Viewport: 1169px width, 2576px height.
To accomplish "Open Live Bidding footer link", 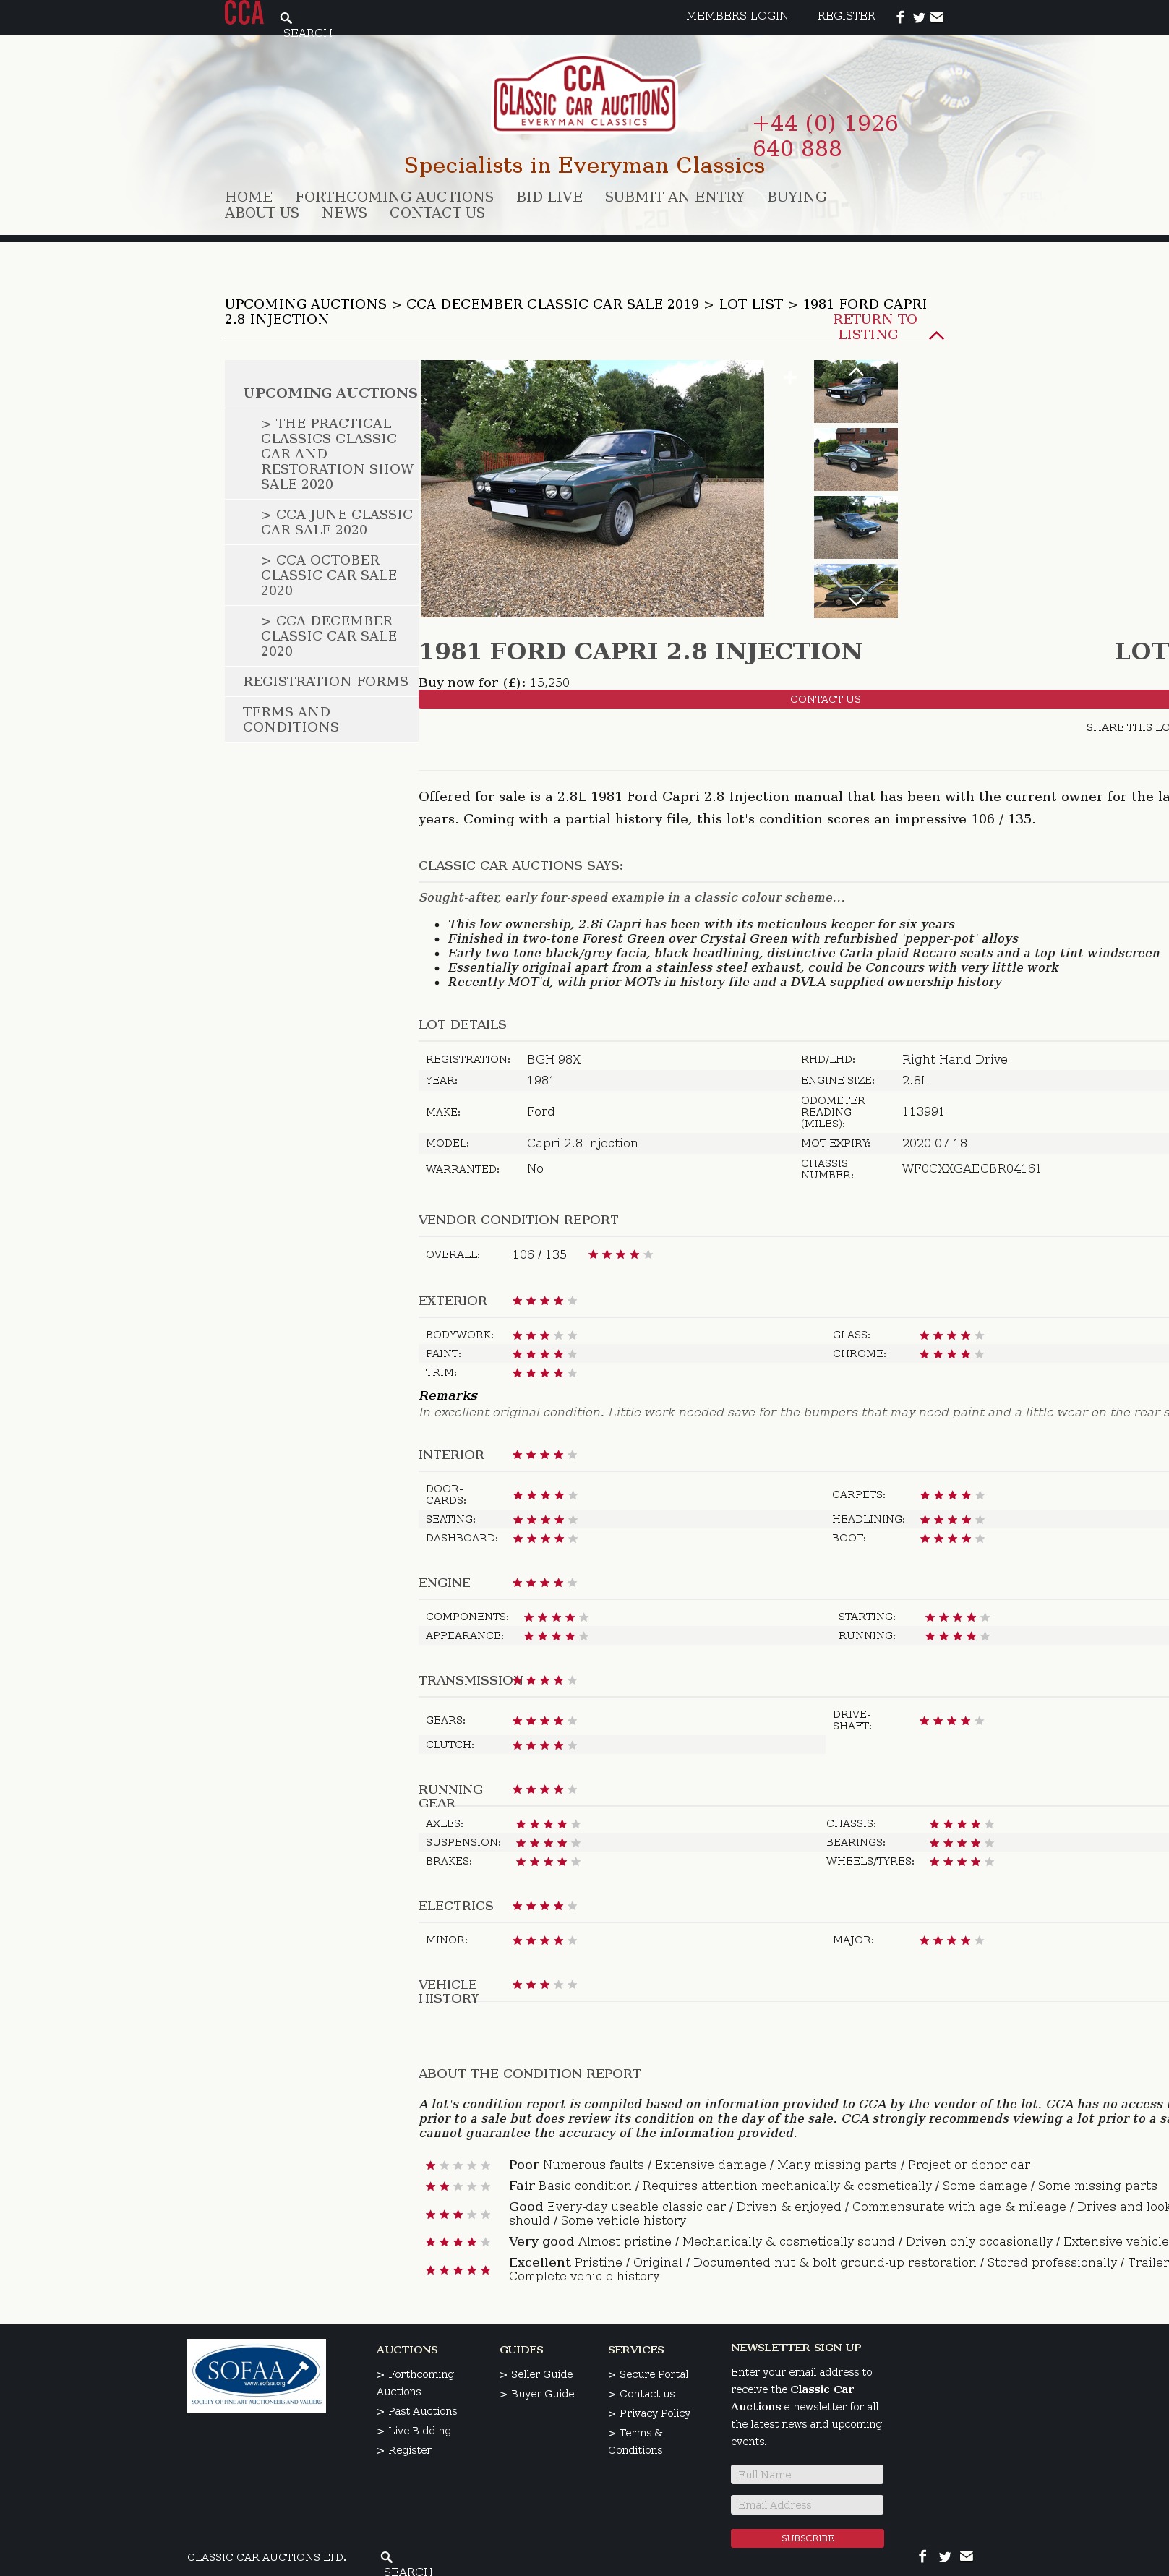I will (x=414, y=2430).
